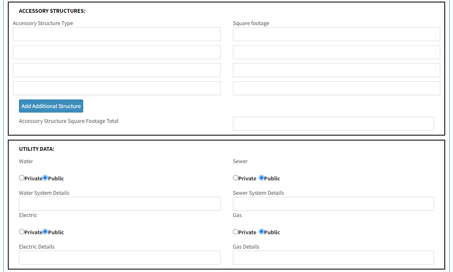
Task: Choose Public option for Sewer
Action: coord(261,178)
